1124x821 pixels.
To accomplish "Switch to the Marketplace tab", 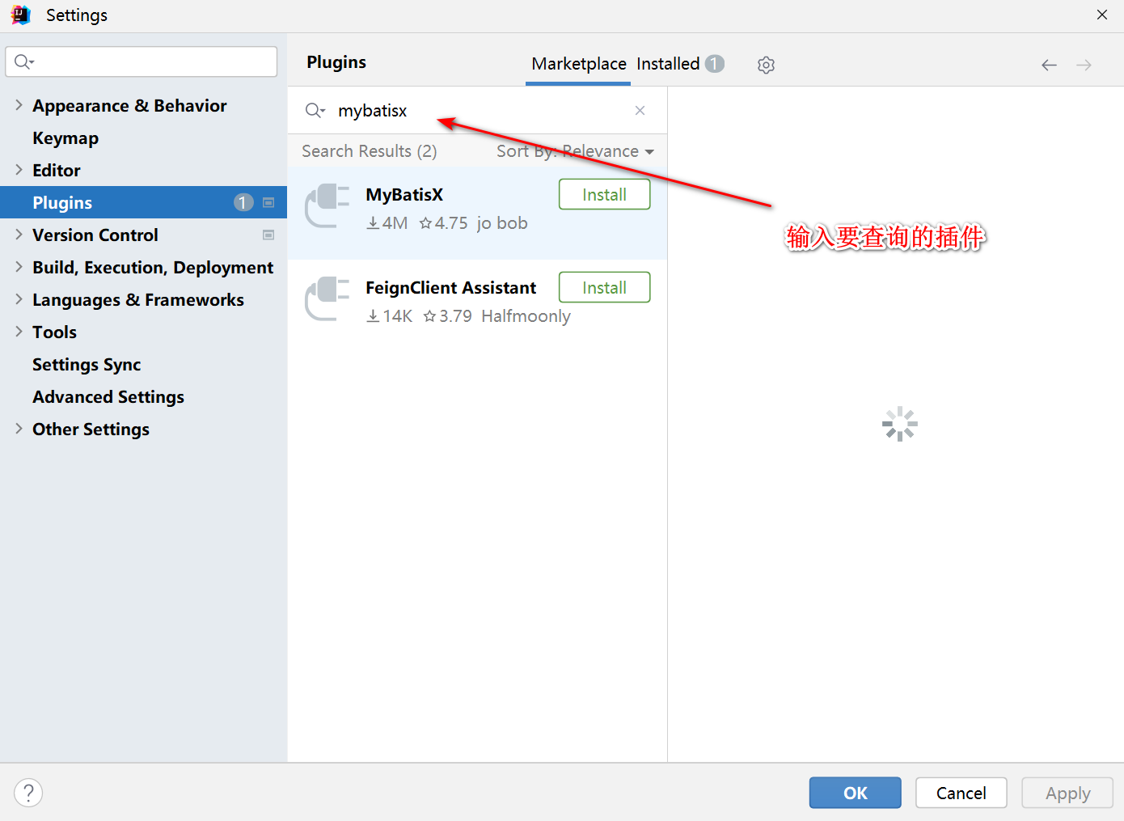I will 579,64.
